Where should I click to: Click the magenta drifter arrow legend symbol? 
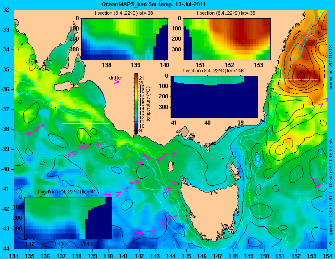117,82
